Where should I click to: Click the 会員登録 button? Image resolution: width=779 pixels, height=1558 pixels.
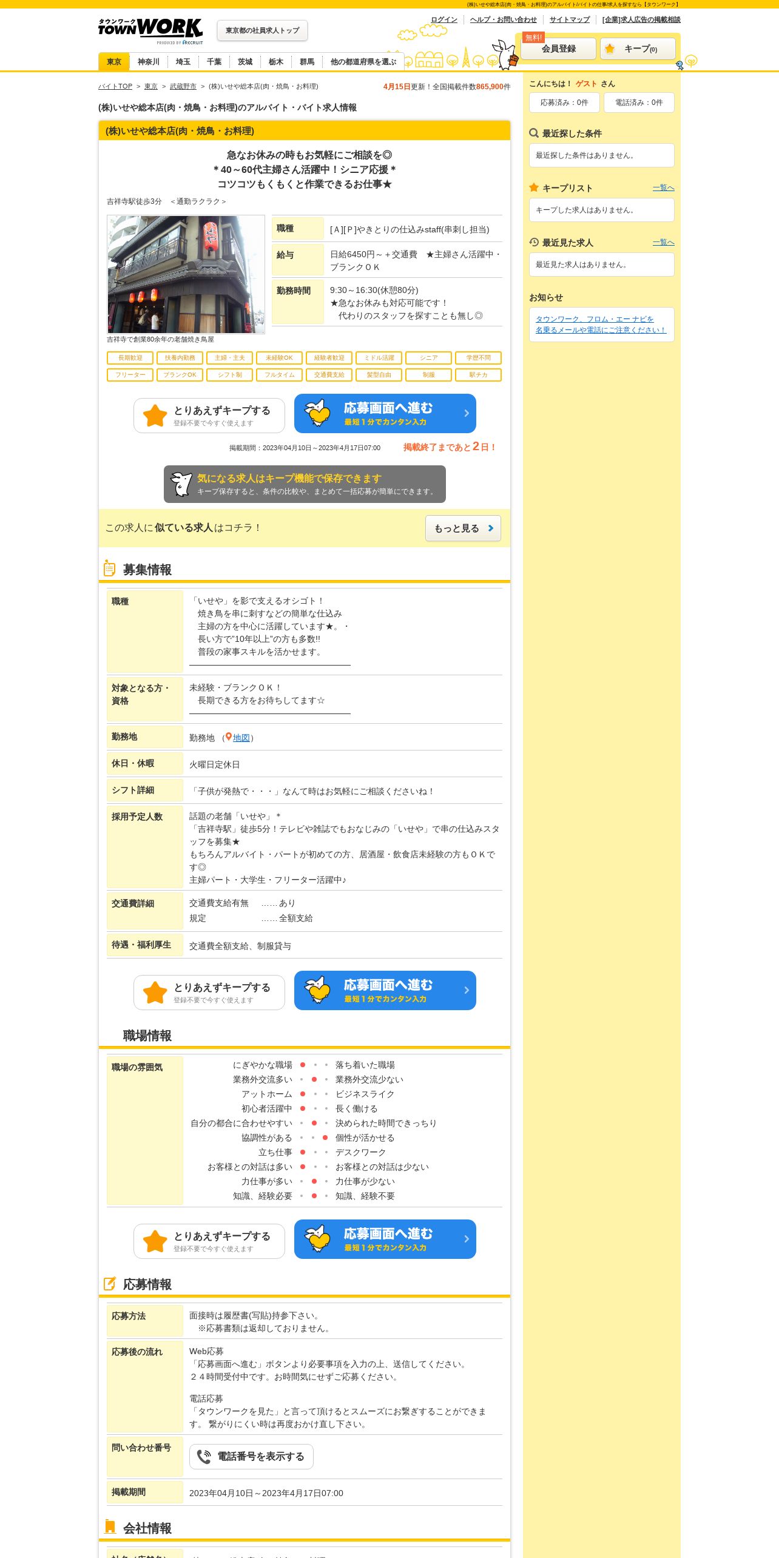[x=559, y=49]
